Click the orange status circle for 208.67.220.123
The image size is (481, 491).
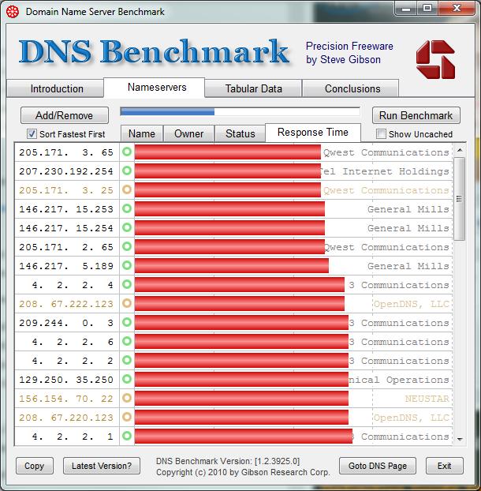[x=127, y=417]
